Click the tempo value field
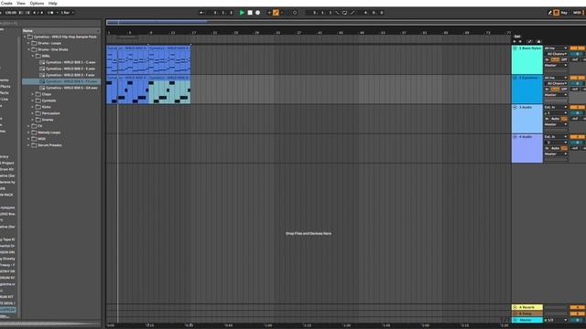Viewport: 586px width, 329px height. coord(10,13)
